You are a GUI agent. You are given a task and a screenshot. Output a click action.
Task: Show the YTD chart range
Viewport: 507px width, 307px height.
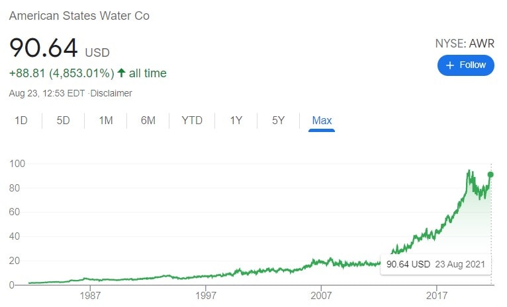coord(192,120)
